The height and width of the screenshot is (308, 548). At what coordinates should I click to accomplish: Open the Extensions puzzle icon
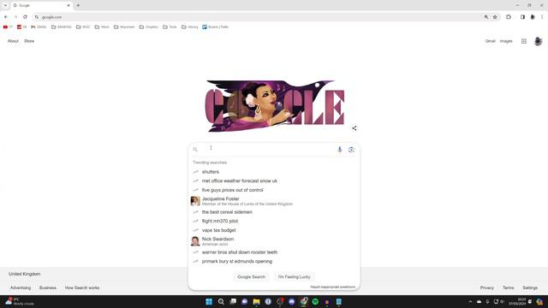[x=509, y=17]
